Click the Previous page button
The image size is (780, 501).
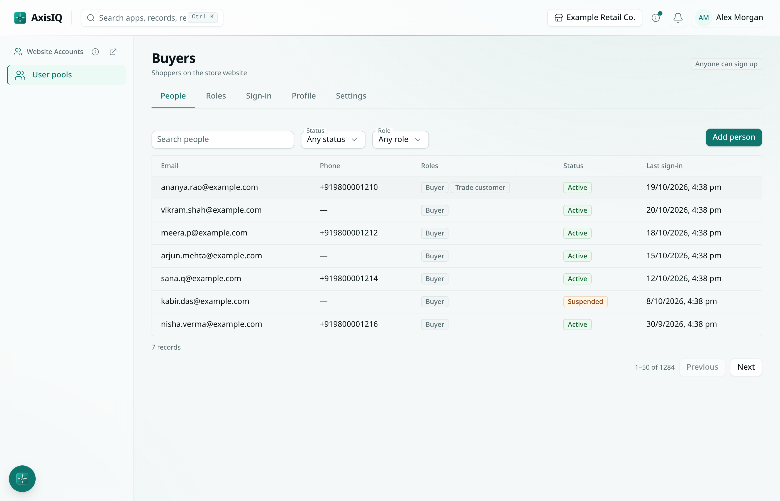(702, 367)
